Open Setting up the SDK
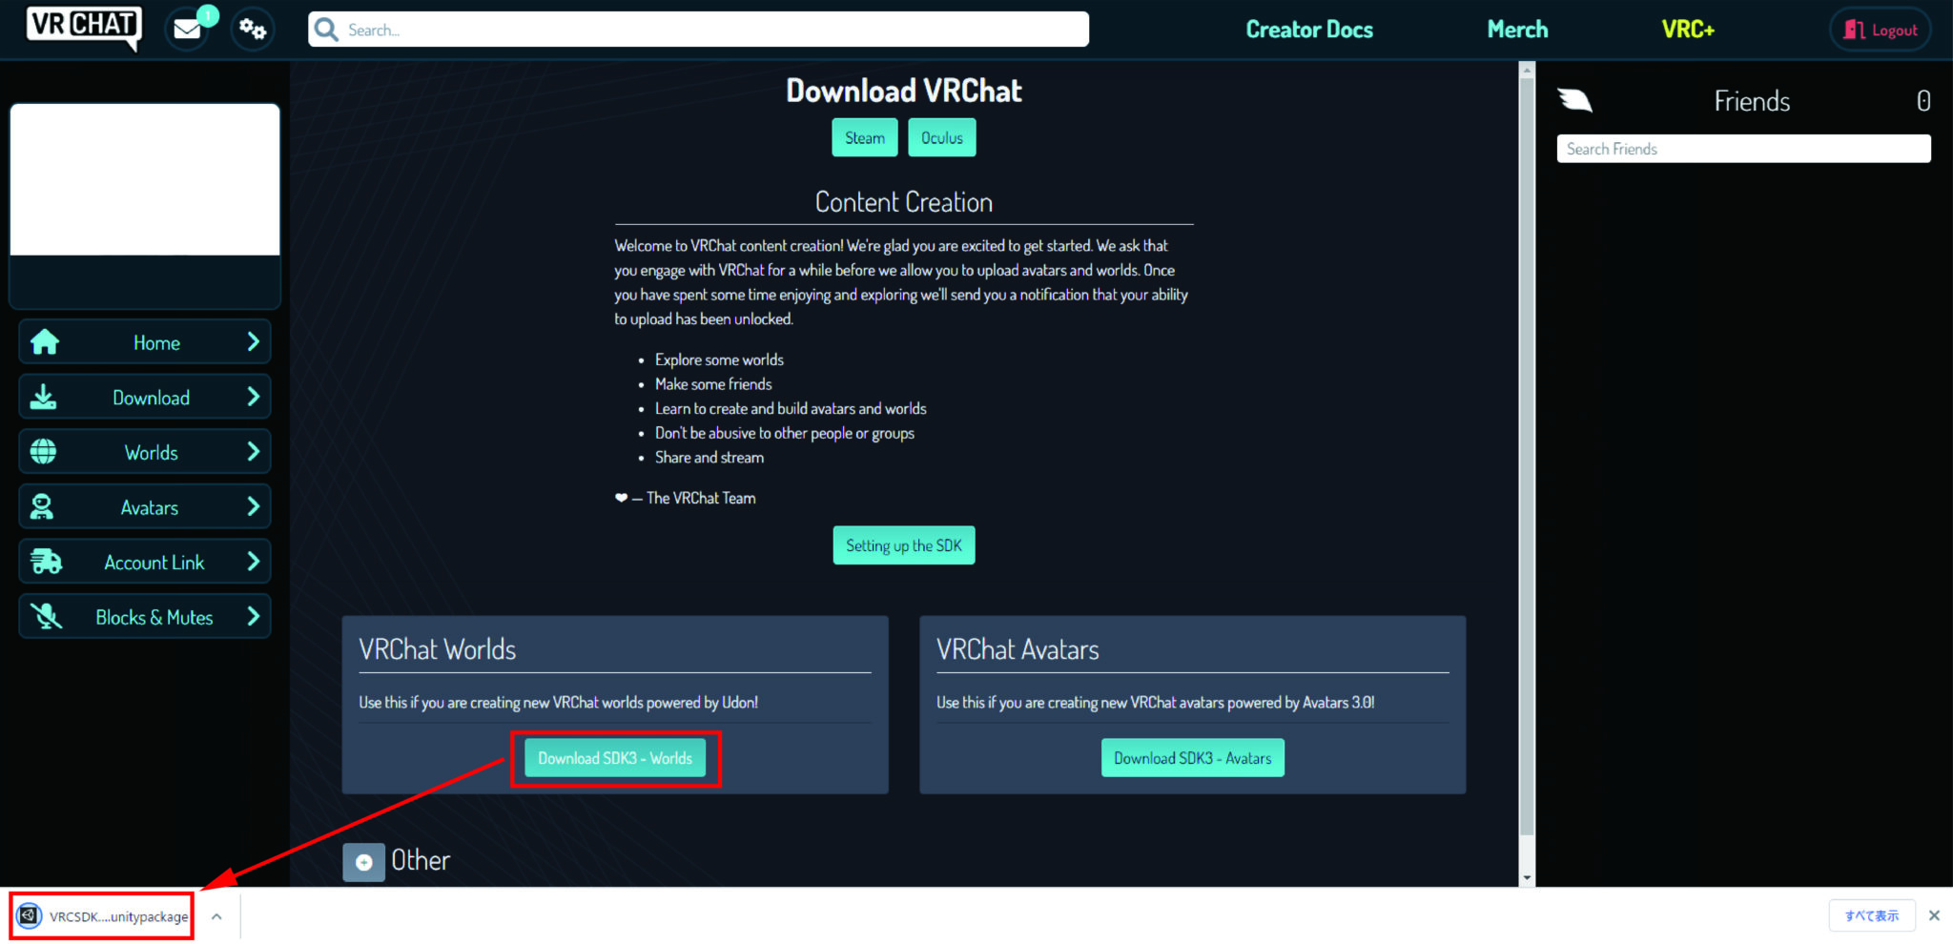The width and height of the screenshot is (1953, 944). pyautogui.click(x=903, y=544)
